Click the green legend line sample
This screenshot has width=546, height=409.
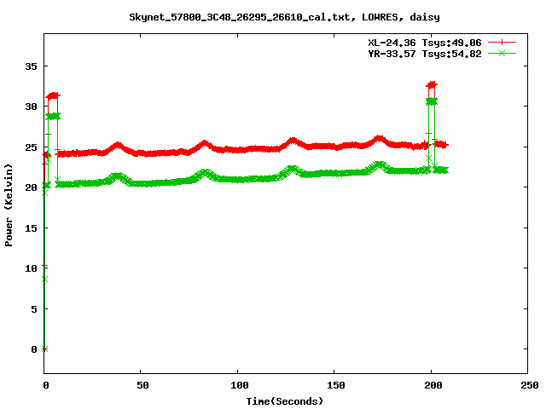pyautogui.click(x=502, y=53)
